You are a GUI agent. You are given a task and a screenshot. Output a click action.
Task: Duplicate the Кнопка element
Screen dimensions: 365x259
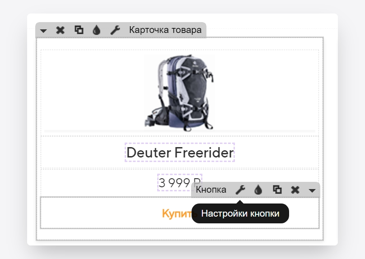(277, 190)
